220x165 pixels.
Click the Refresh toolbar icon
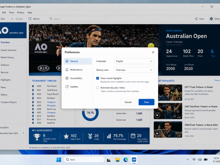[30, 19]
